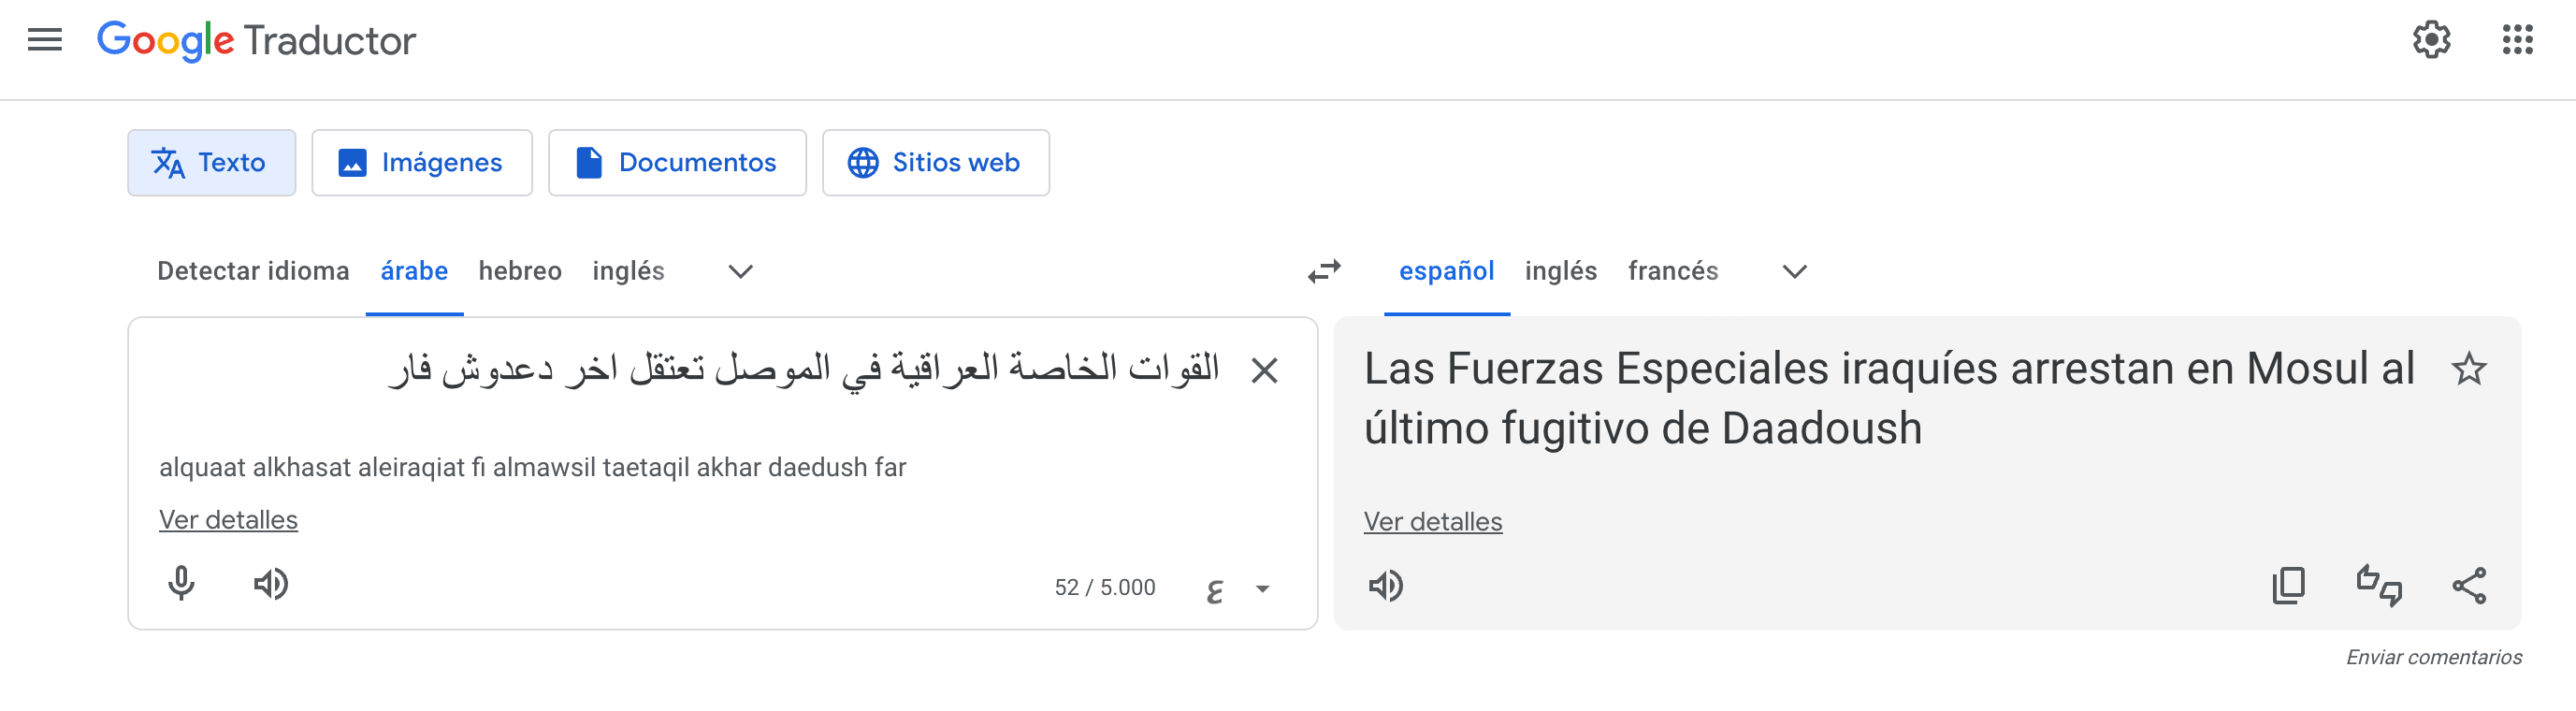Expand more target languages list
Viewport: 2576px width, 711px height.
point(1794,271)
